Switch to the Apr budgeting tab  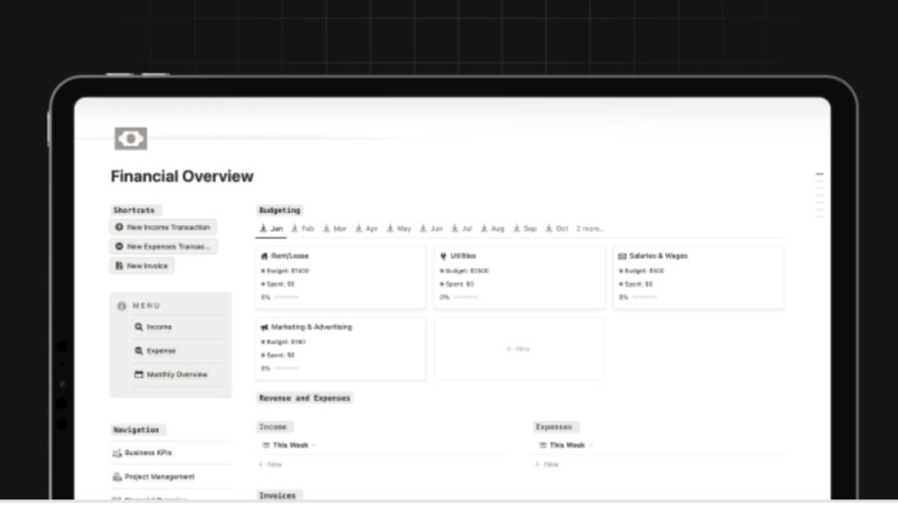pyautogui.click(x=367, y=228)
